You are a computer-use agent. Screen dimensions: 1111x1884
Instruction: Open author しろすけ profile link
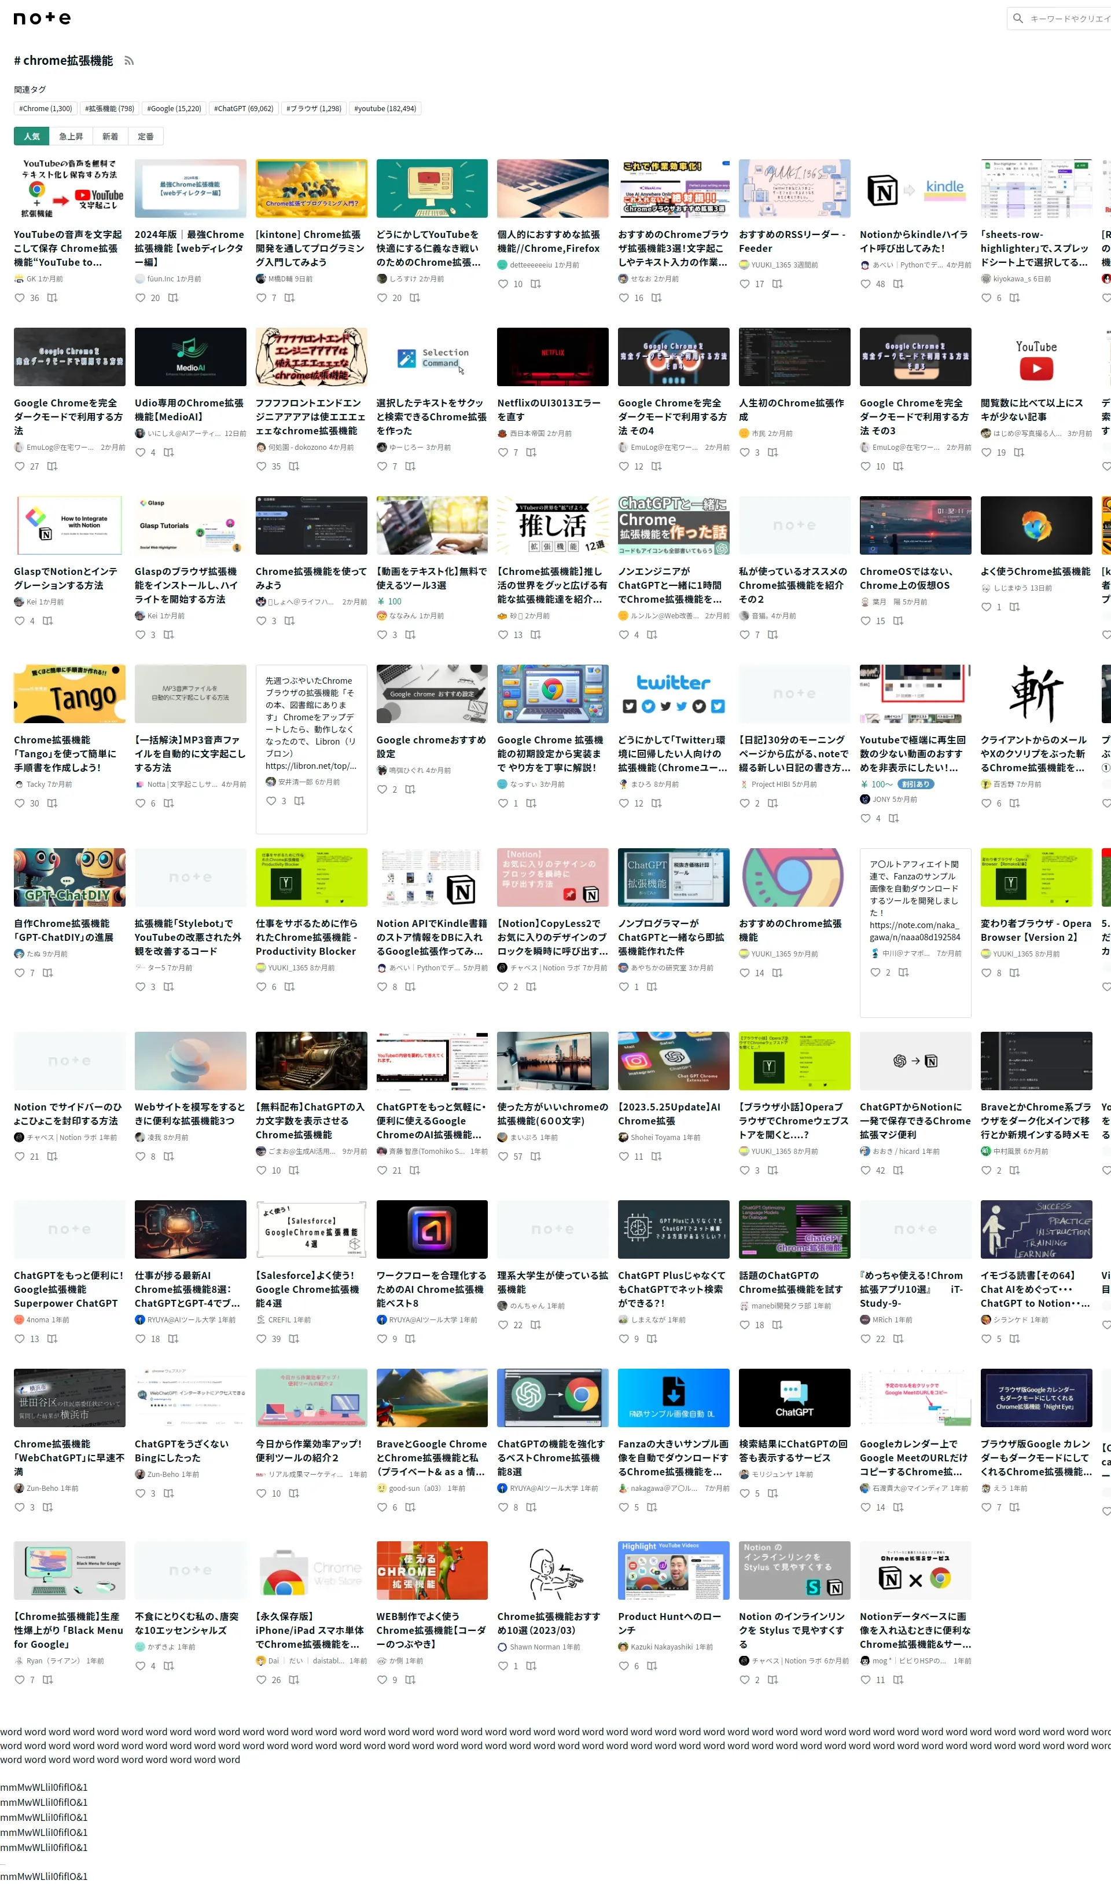[403, 278]
